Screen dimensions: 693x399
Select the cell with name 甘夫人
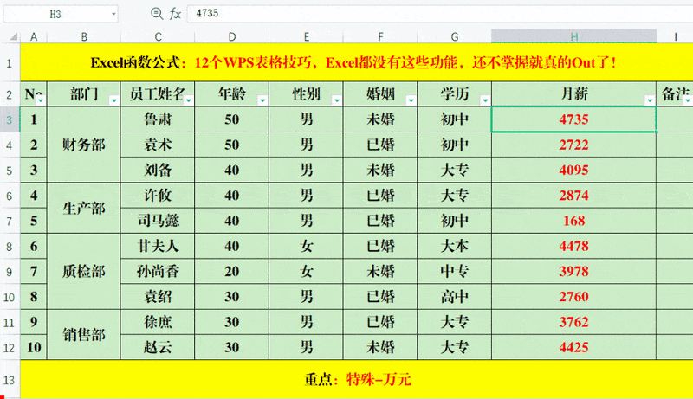(158, 246)
